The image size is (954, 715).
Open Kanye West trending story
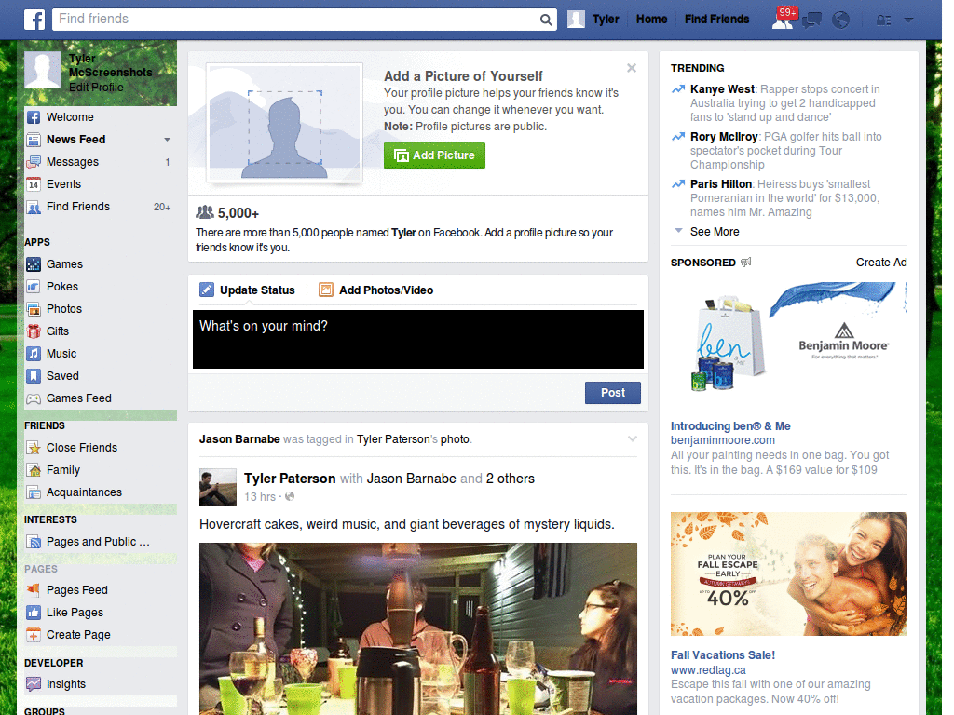(722, 89)
